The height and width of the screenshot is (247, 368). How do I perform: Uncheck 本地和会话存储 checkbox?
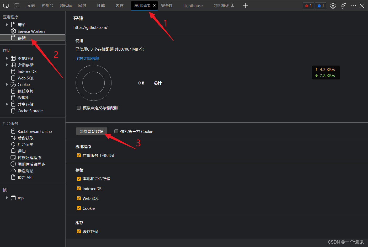pos(79,179)
